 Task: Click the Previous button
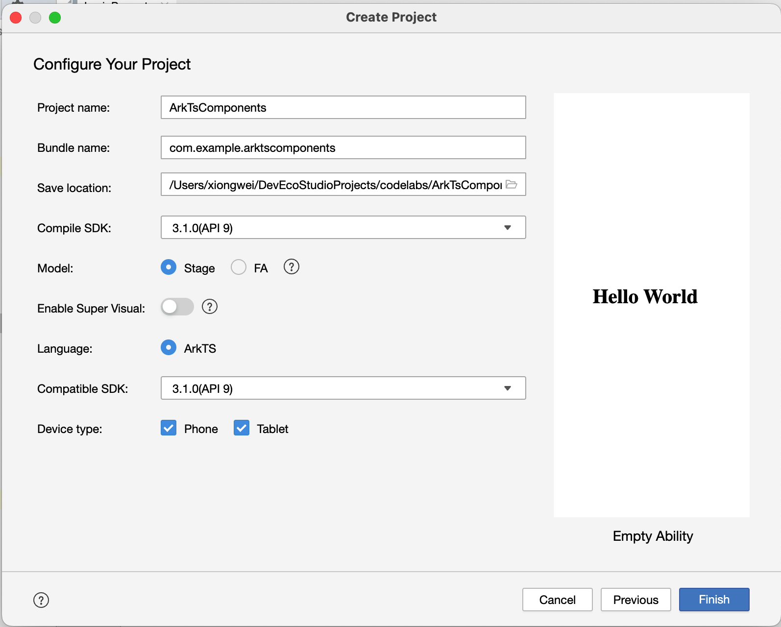click(x=636, y=600)
